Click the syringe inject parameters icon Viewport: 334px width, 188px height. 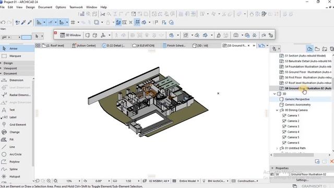coord(30,22)
